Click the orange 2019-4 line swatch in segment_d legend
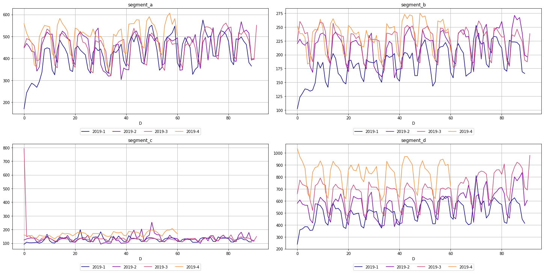 (x=453, y=267)
